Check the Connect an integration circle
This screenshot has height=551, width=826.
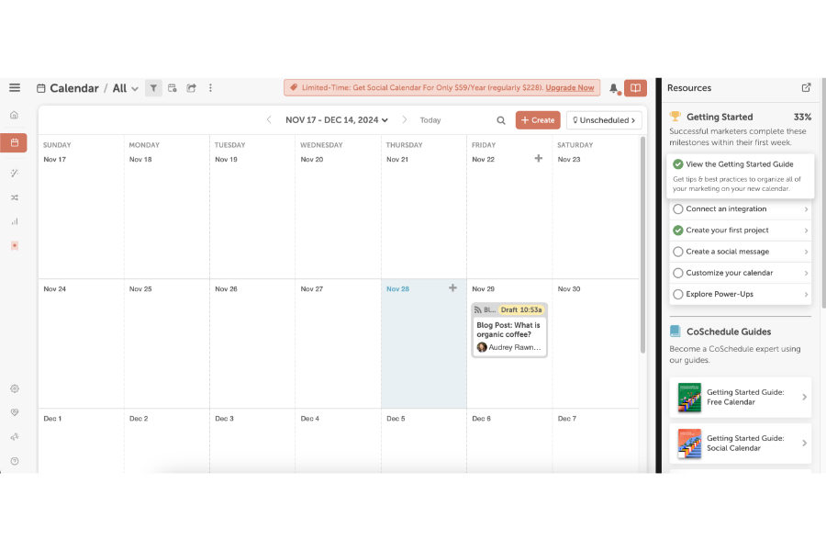click(678, 208)
